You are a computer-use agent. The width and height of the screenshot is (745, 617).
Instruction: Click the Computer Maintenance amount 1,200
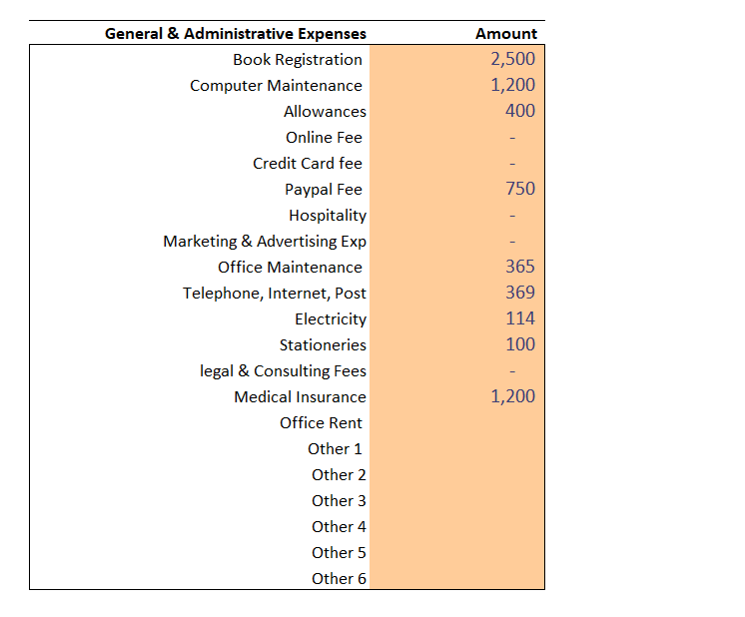[x=512, y=85]
